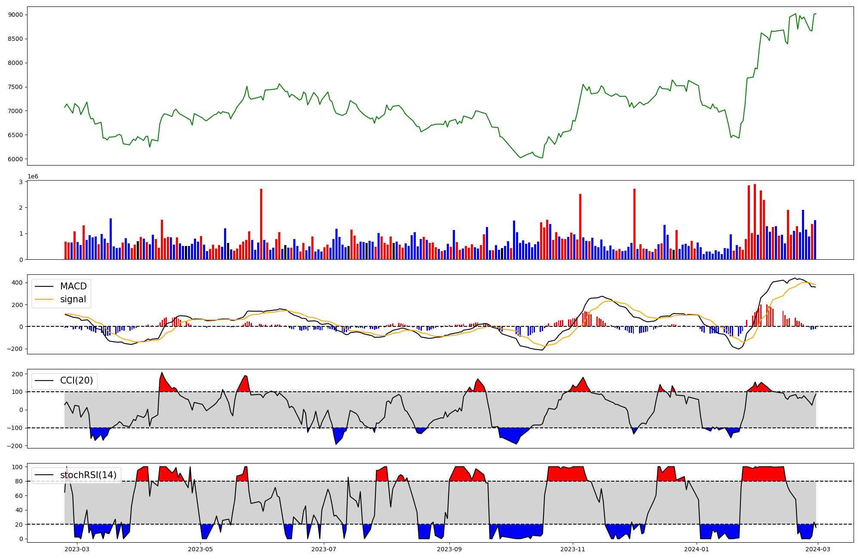The height and width of the screenshot is (559, 860).
Task: Click the 2023-07 date tick label
Action: point(323,549)
